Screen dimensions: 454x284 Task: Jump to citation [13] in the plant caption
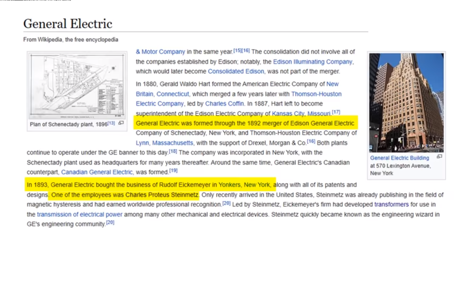pos(111,123)
